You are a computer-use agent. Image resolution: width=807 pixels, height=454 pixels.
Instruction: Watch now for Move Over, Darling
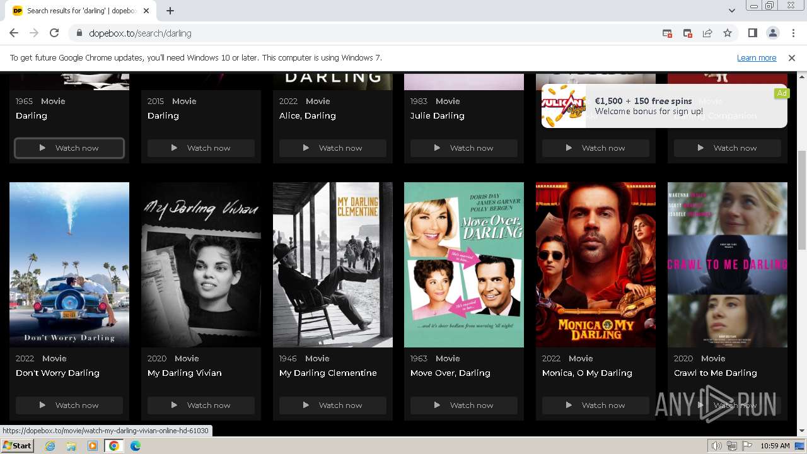click(464, 405)
